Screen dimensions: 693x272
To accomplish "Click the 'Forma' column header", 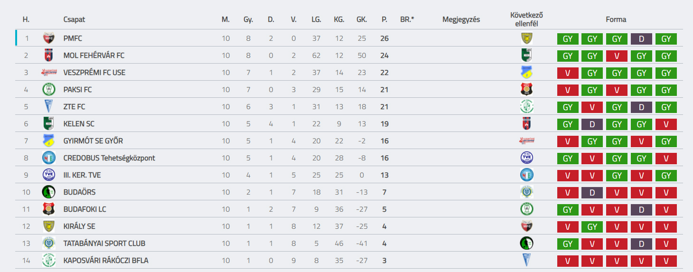I will click(x=616, y=19).
